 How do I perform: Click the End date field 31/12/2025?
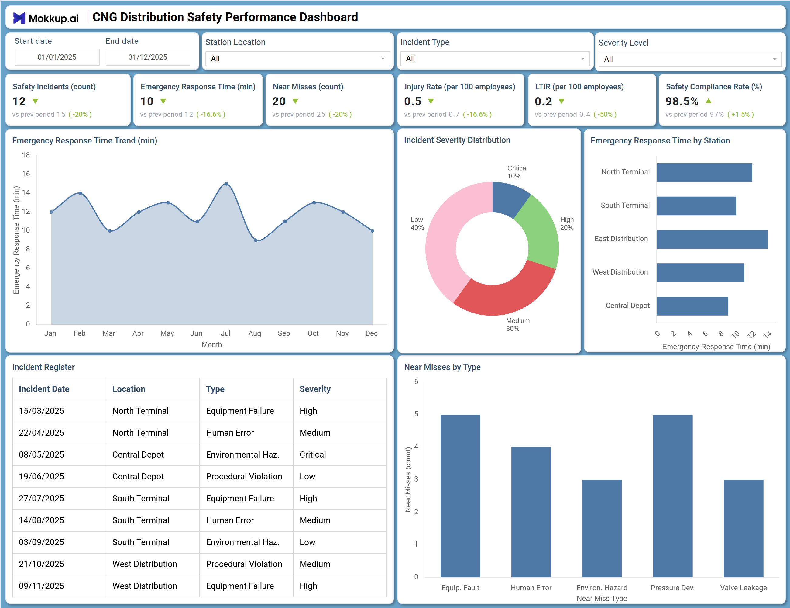[148, 57]
